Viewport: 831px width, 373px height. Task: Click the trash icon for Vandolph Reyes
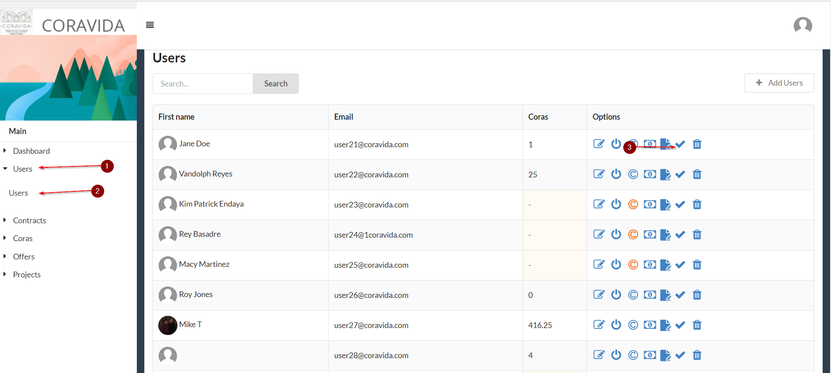(697, 174)
